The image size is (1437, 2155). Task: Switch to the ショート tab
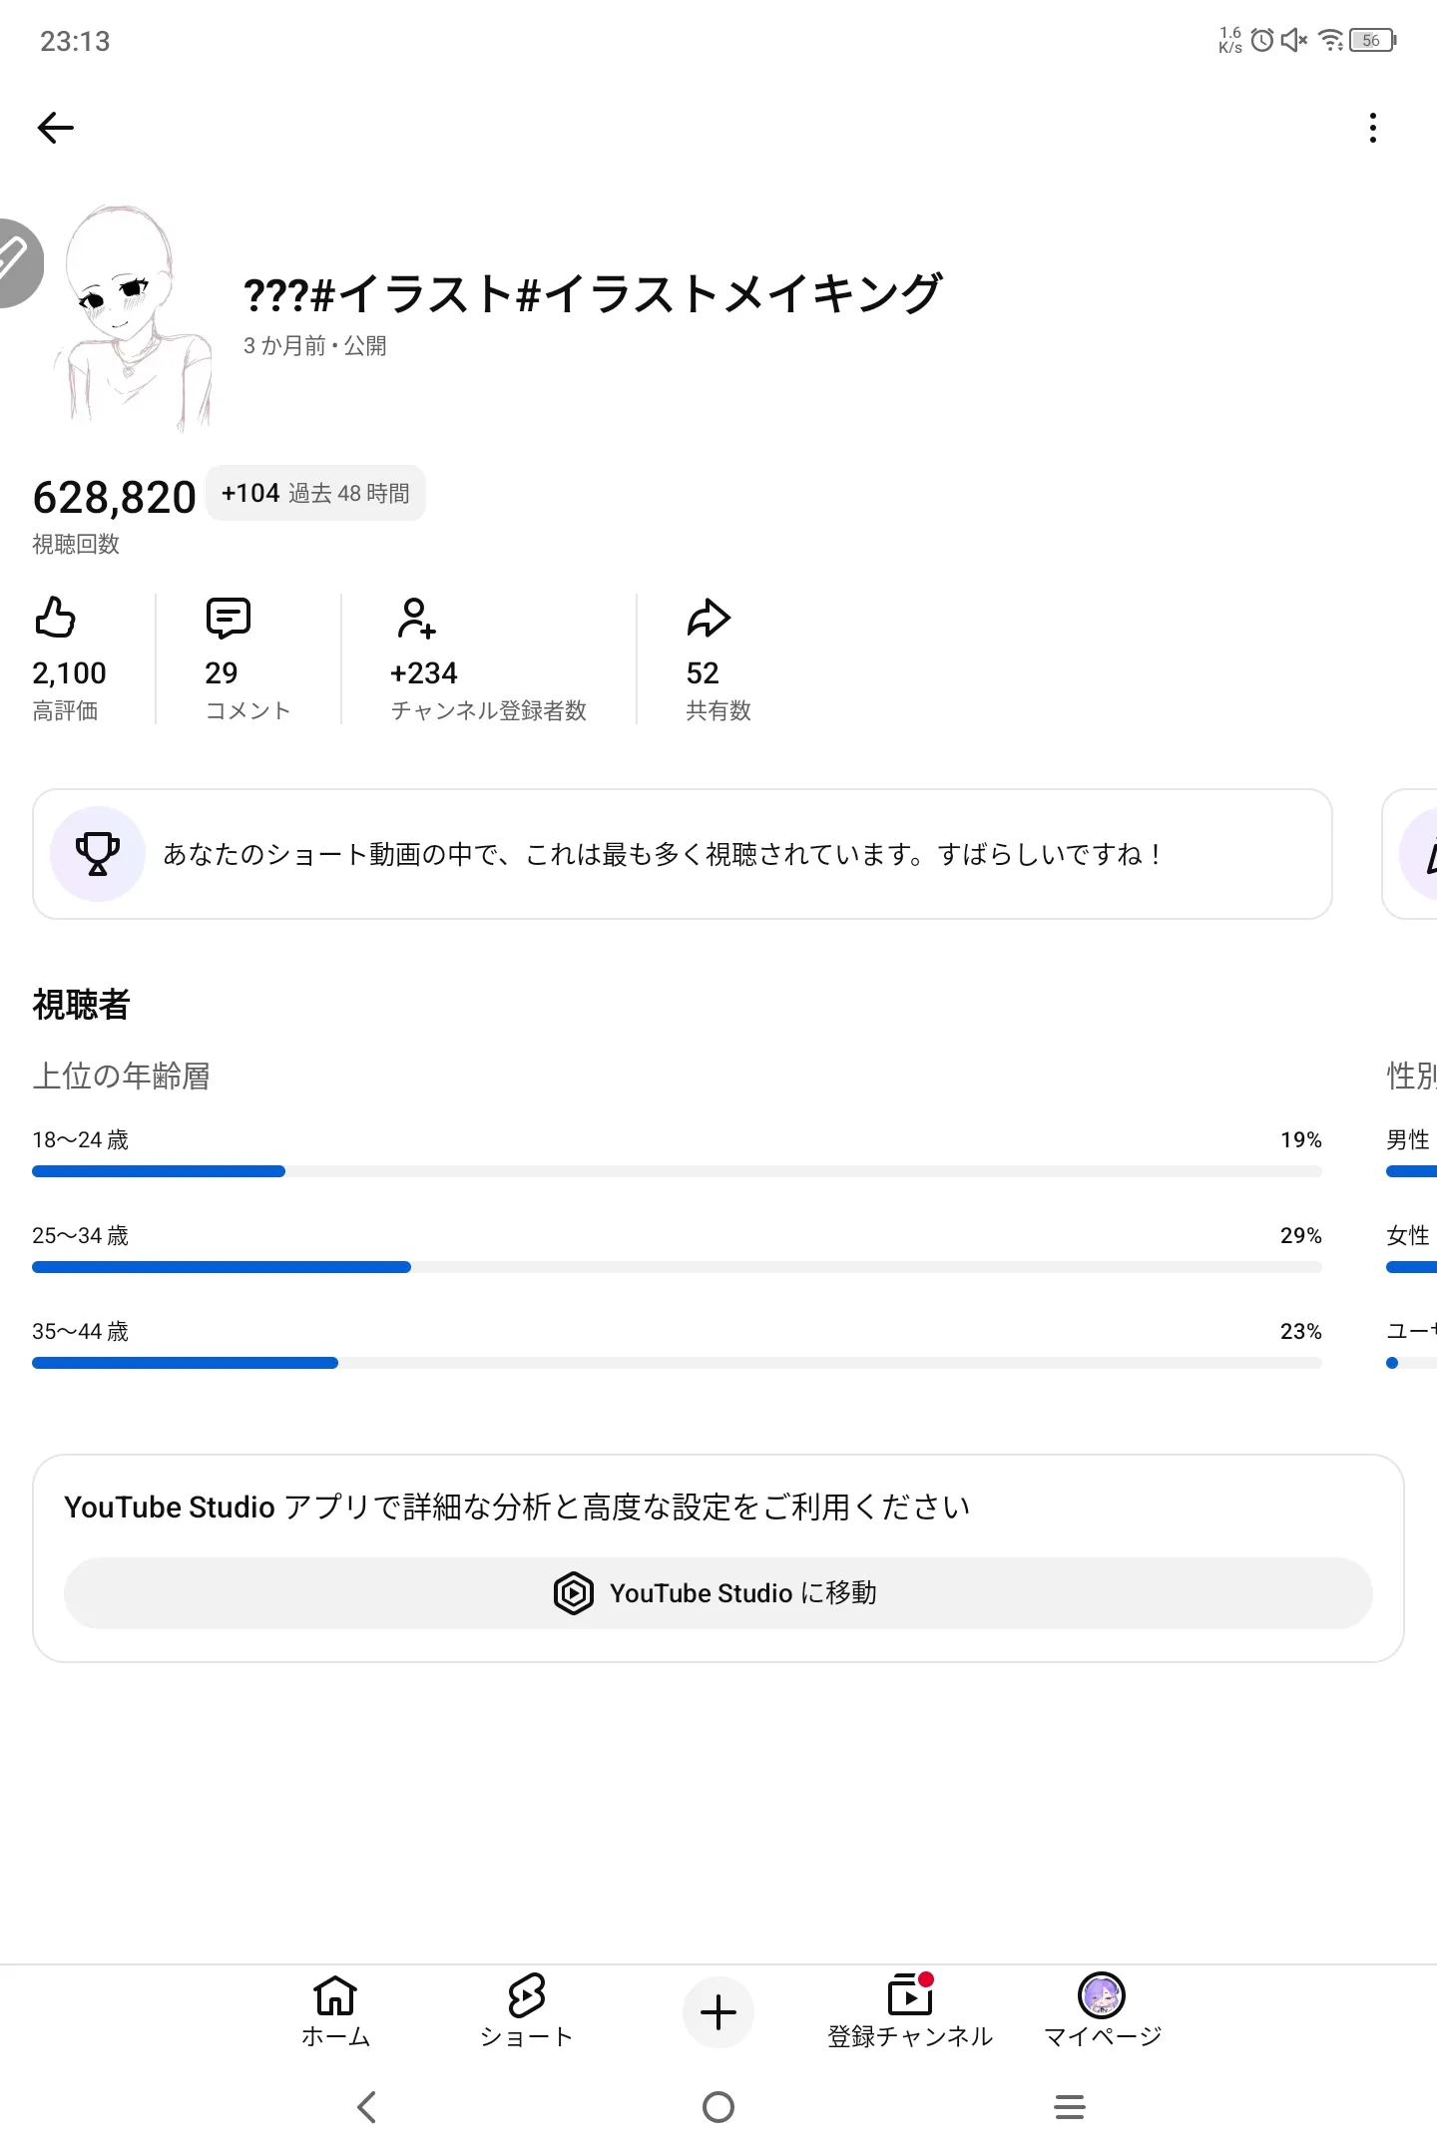pyautogui.click(x=527, y=2011)
